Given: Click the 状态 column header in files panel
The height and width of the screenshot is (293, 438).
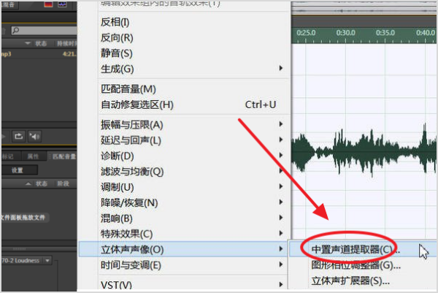Looking at the screenshot, I should 41,43.
